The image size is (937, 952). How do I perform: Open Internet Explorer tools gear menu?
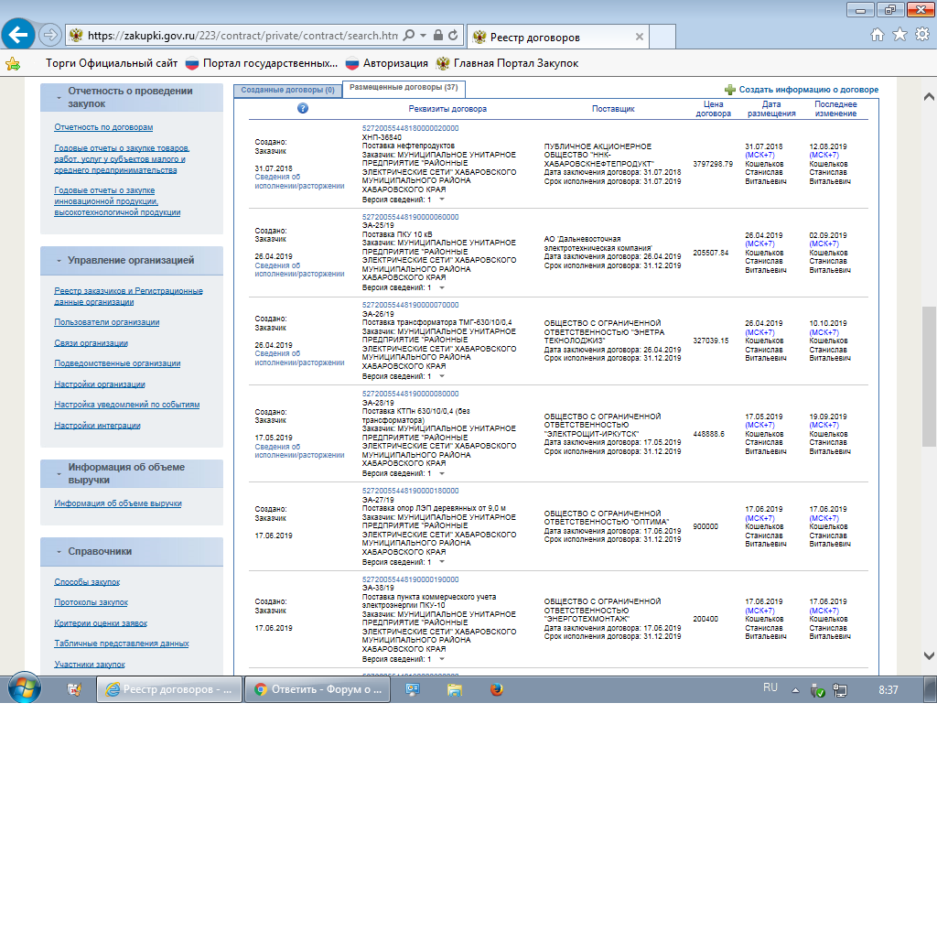coord(921,35)
